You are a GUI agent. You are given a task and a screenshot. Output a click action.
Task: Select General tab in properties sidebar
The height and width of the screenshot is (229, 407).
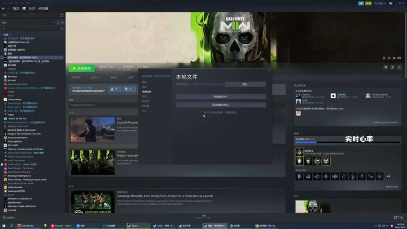[x=144, y=82]
